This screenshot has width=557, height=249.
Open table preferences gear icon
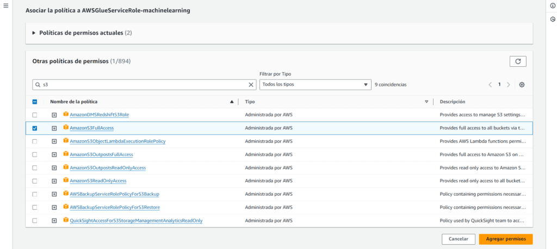[x=522, y=85]
